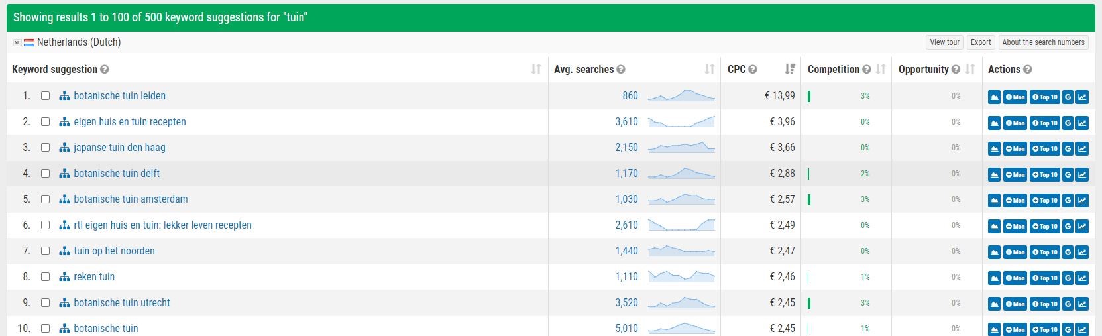
Task: Open Google search icon for 'botanische tuin leiden'
Action: pos(1068,97)
